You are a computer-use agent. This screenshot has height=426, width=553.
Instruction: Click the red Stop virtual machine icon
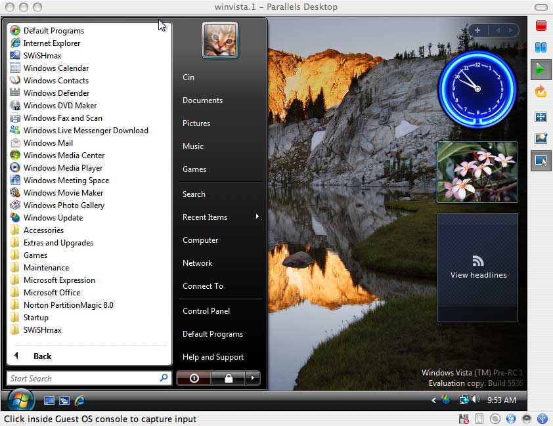[x=541, y=26]
